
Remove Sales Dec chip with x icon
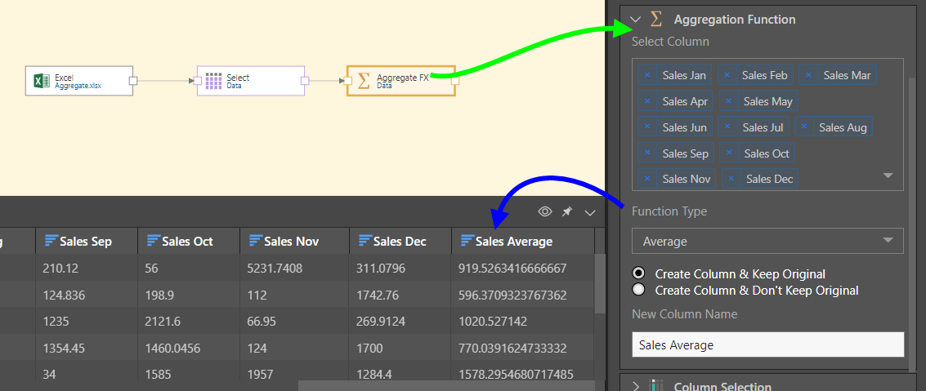[731, 179]
